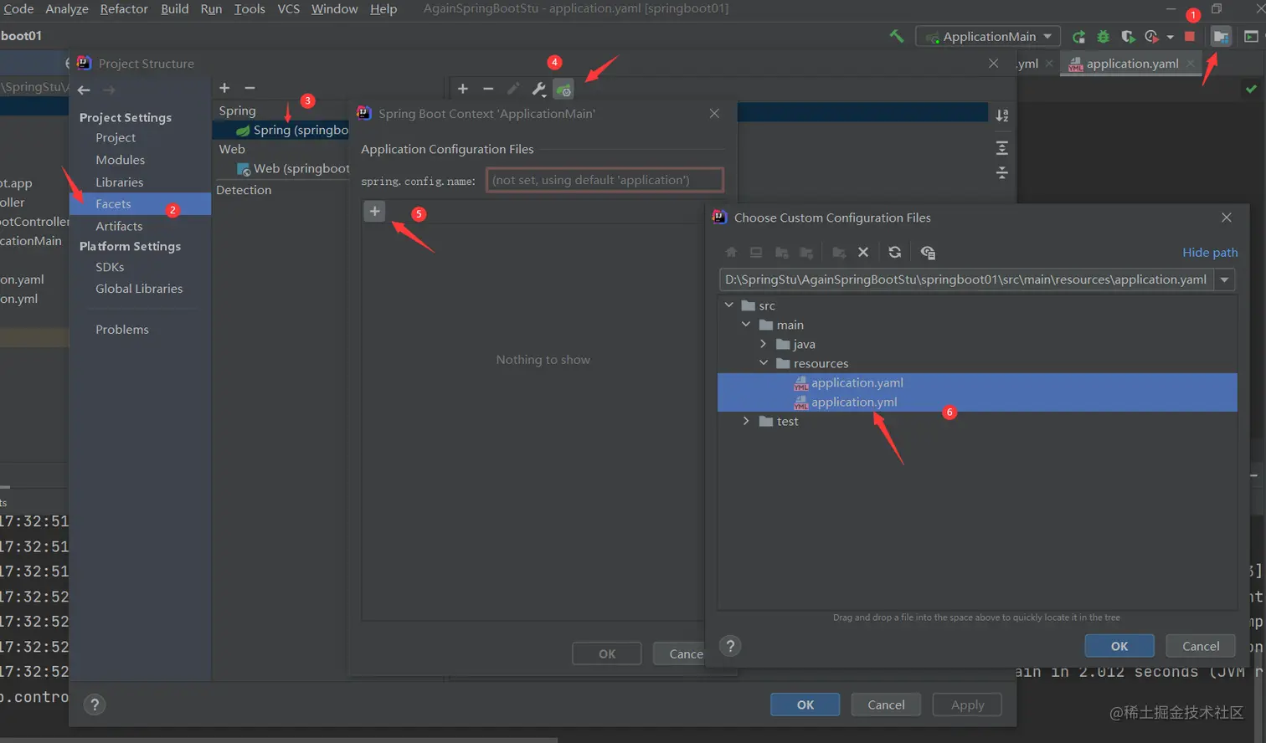This screenshot has width=1266, height=743.
Task: Open the profiler run options dropdown arrow
Action: 1170,38
